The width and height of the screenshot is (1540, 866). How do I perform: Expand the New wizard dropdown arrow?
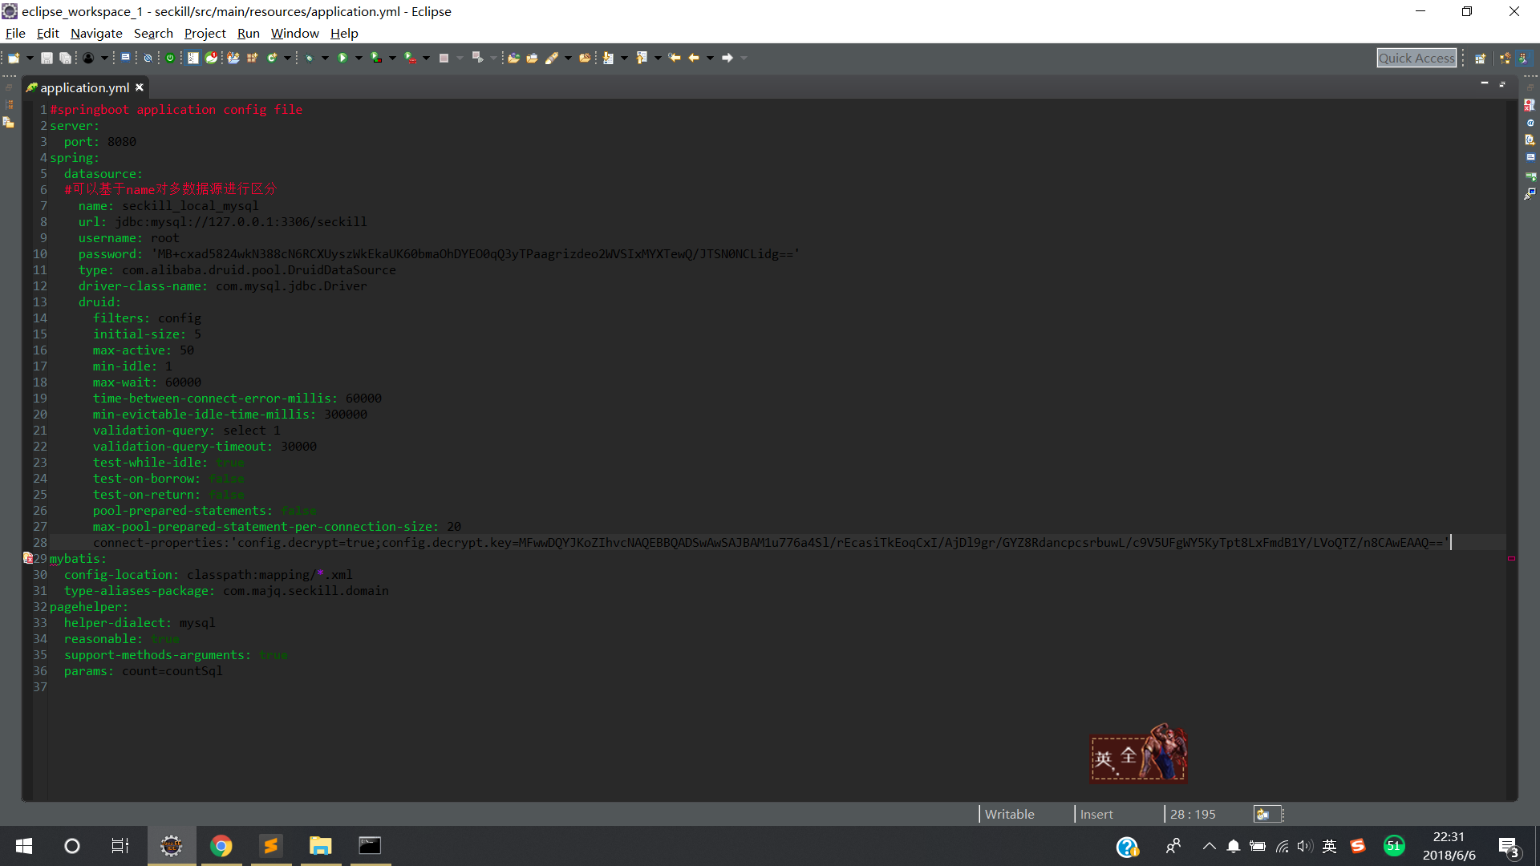tap(28, 57)
